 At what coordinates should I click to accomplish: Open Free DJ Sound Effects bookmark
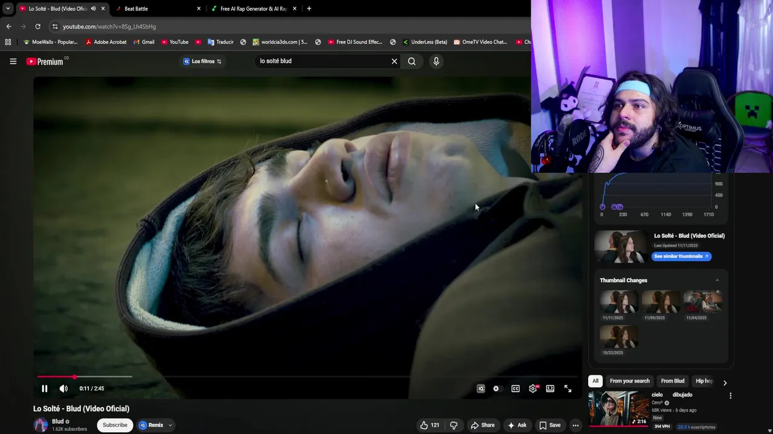pos(355,42)
